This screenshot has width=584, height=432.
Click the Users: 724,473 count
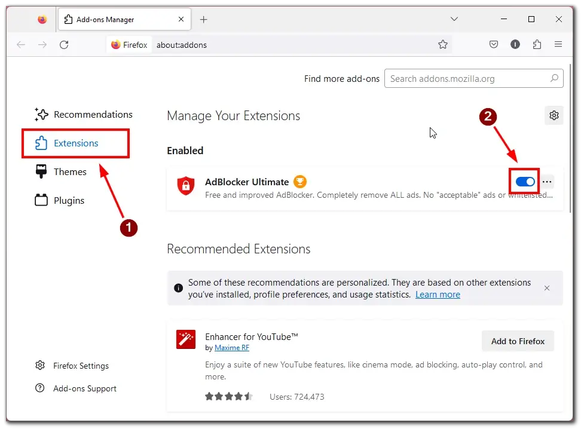pyautogui.click(x=297, y=397)
